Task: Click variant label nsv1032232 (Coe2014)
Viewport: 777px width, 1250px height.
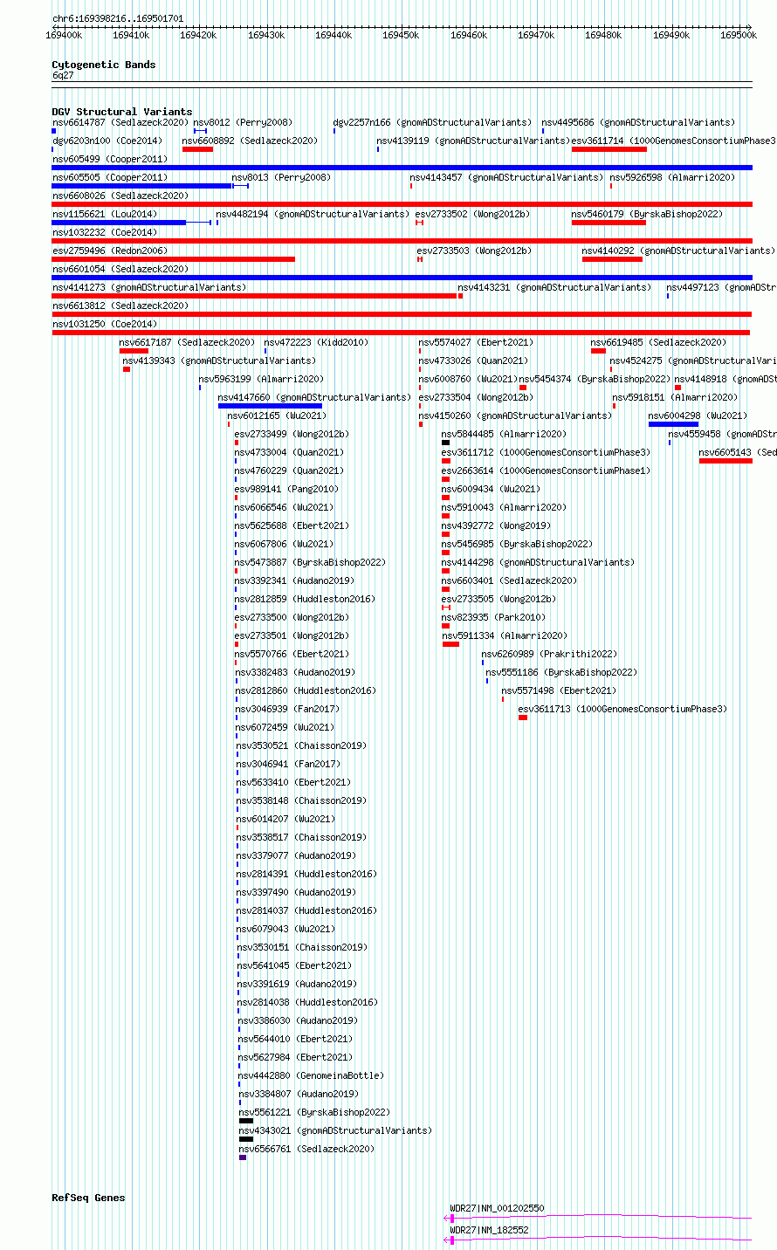Action: [x=104, y=233]
